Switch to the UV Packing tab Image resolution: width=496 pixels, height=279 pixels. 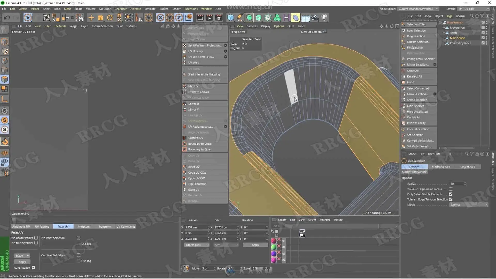pos(42,227)
